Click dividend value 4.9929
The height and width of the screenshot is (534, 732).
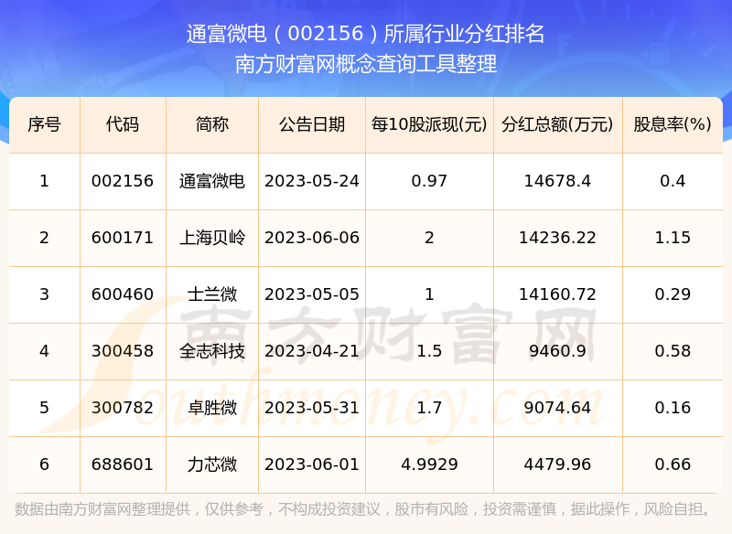429,465
